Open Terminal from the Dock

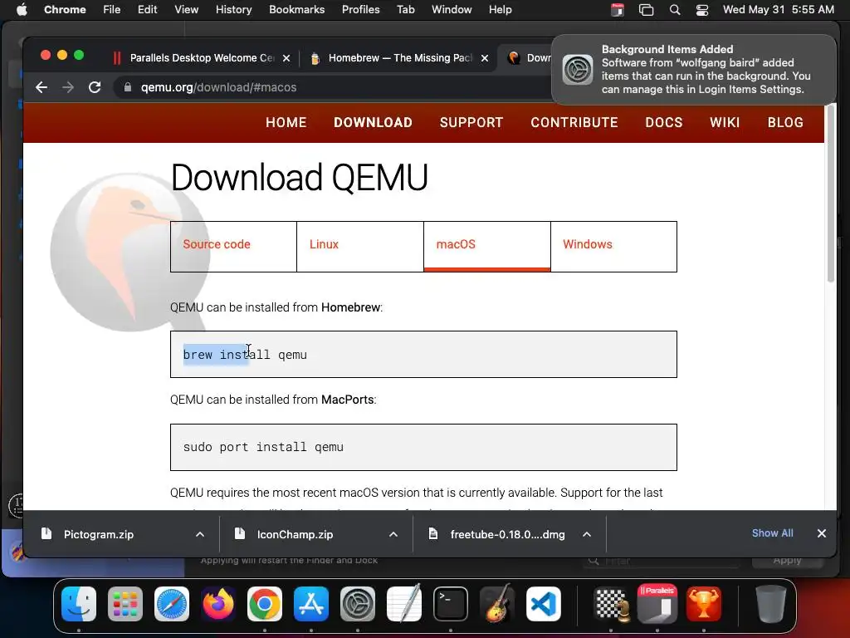[451, 604]
